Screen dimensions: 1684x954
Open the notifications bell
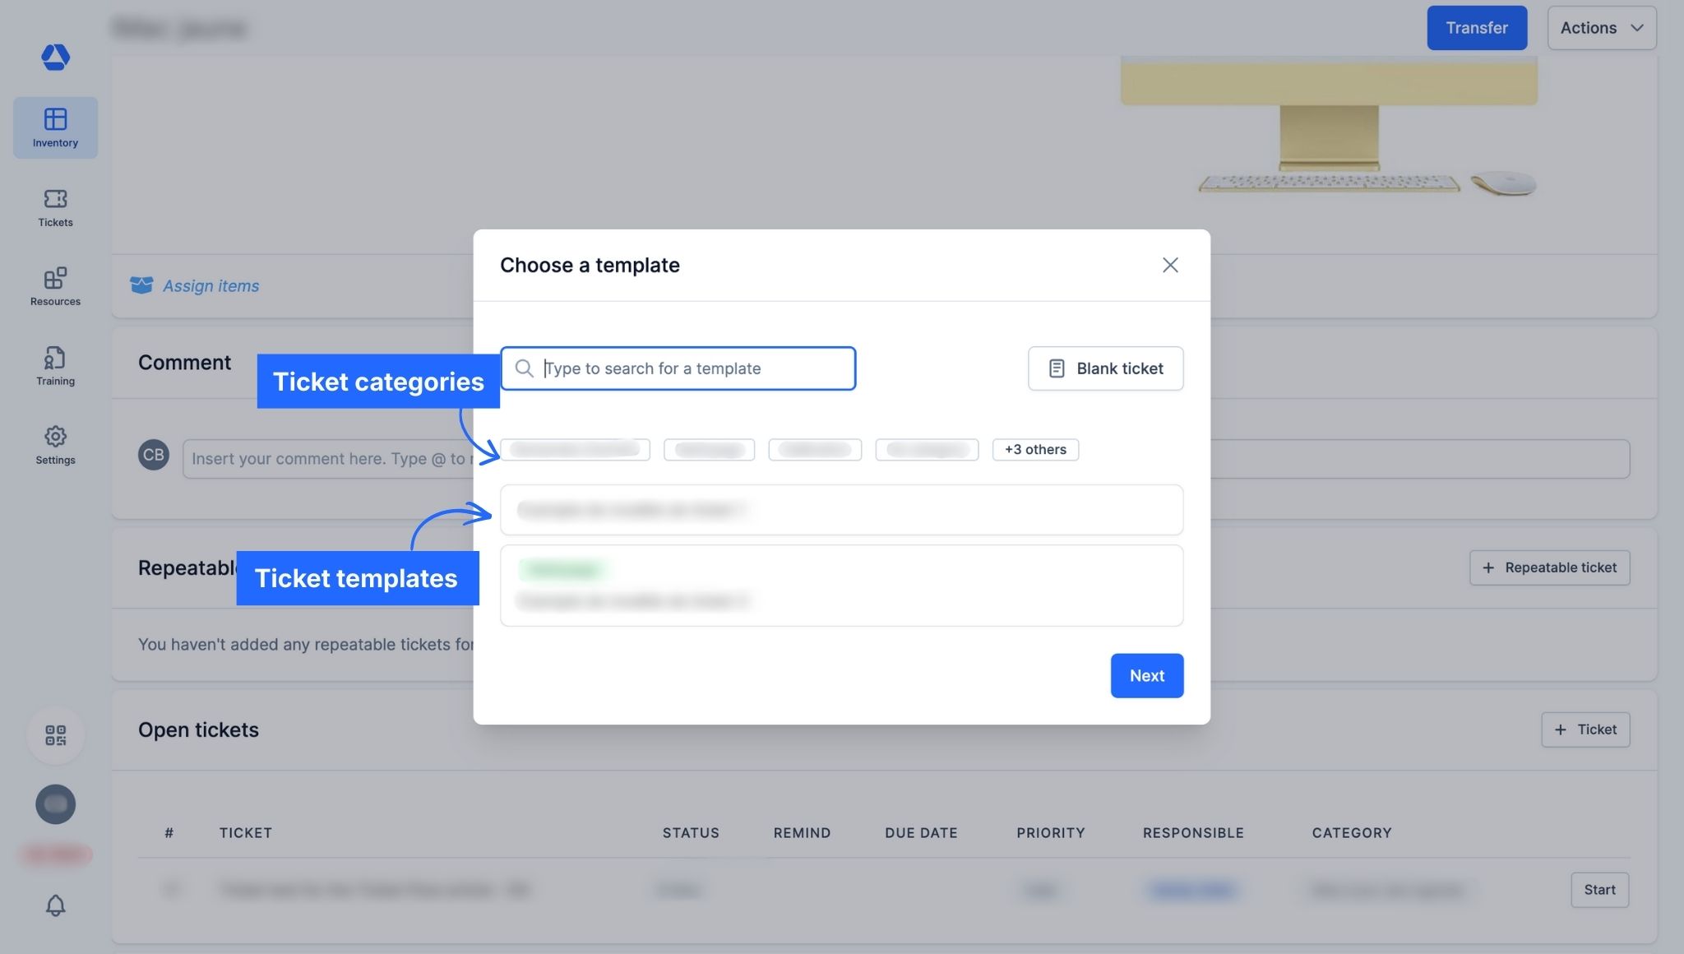pyautogui.click(x=55, y=905)
